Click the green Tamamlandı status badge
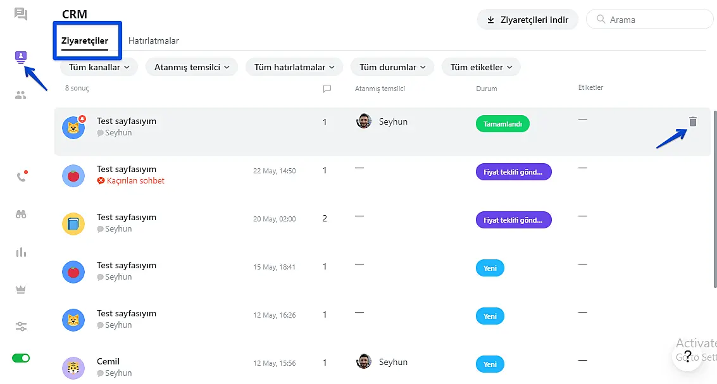 pos(502,124)
